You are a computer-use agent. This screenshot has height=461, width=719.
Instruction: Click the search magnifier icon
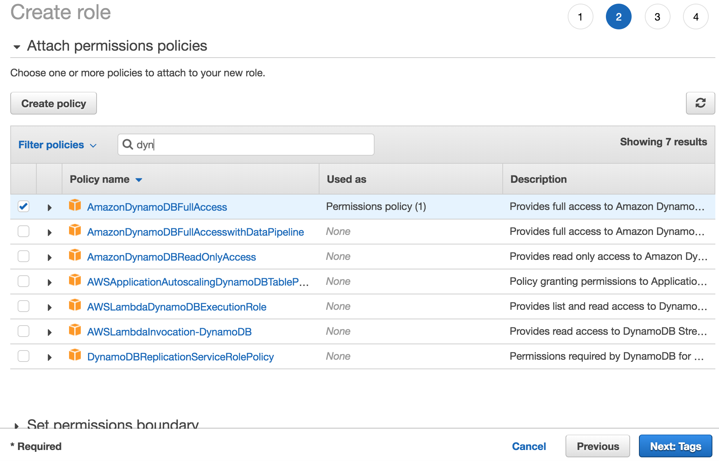pos(127,144)
